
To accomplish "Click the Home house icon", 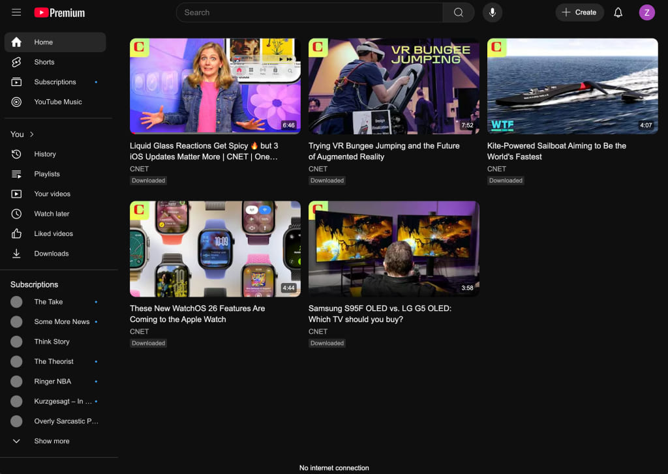I will [16, 42].
